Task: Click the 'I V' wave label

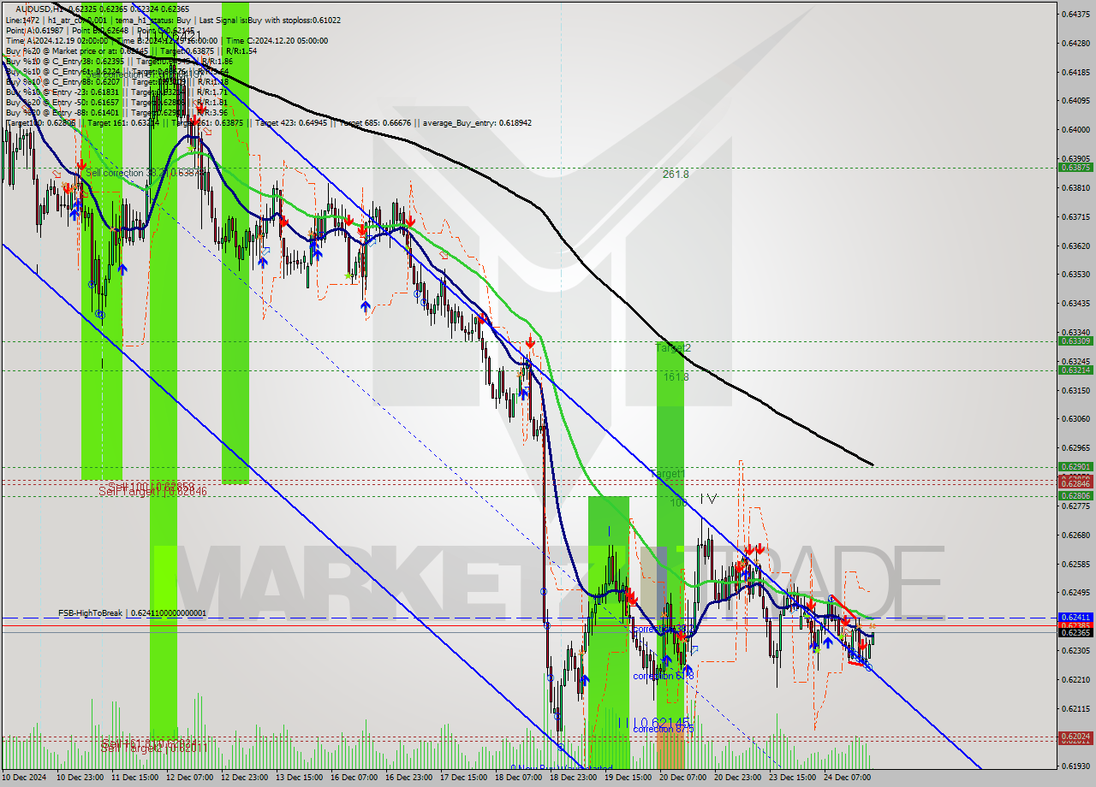Action: [x=707, y=498]
